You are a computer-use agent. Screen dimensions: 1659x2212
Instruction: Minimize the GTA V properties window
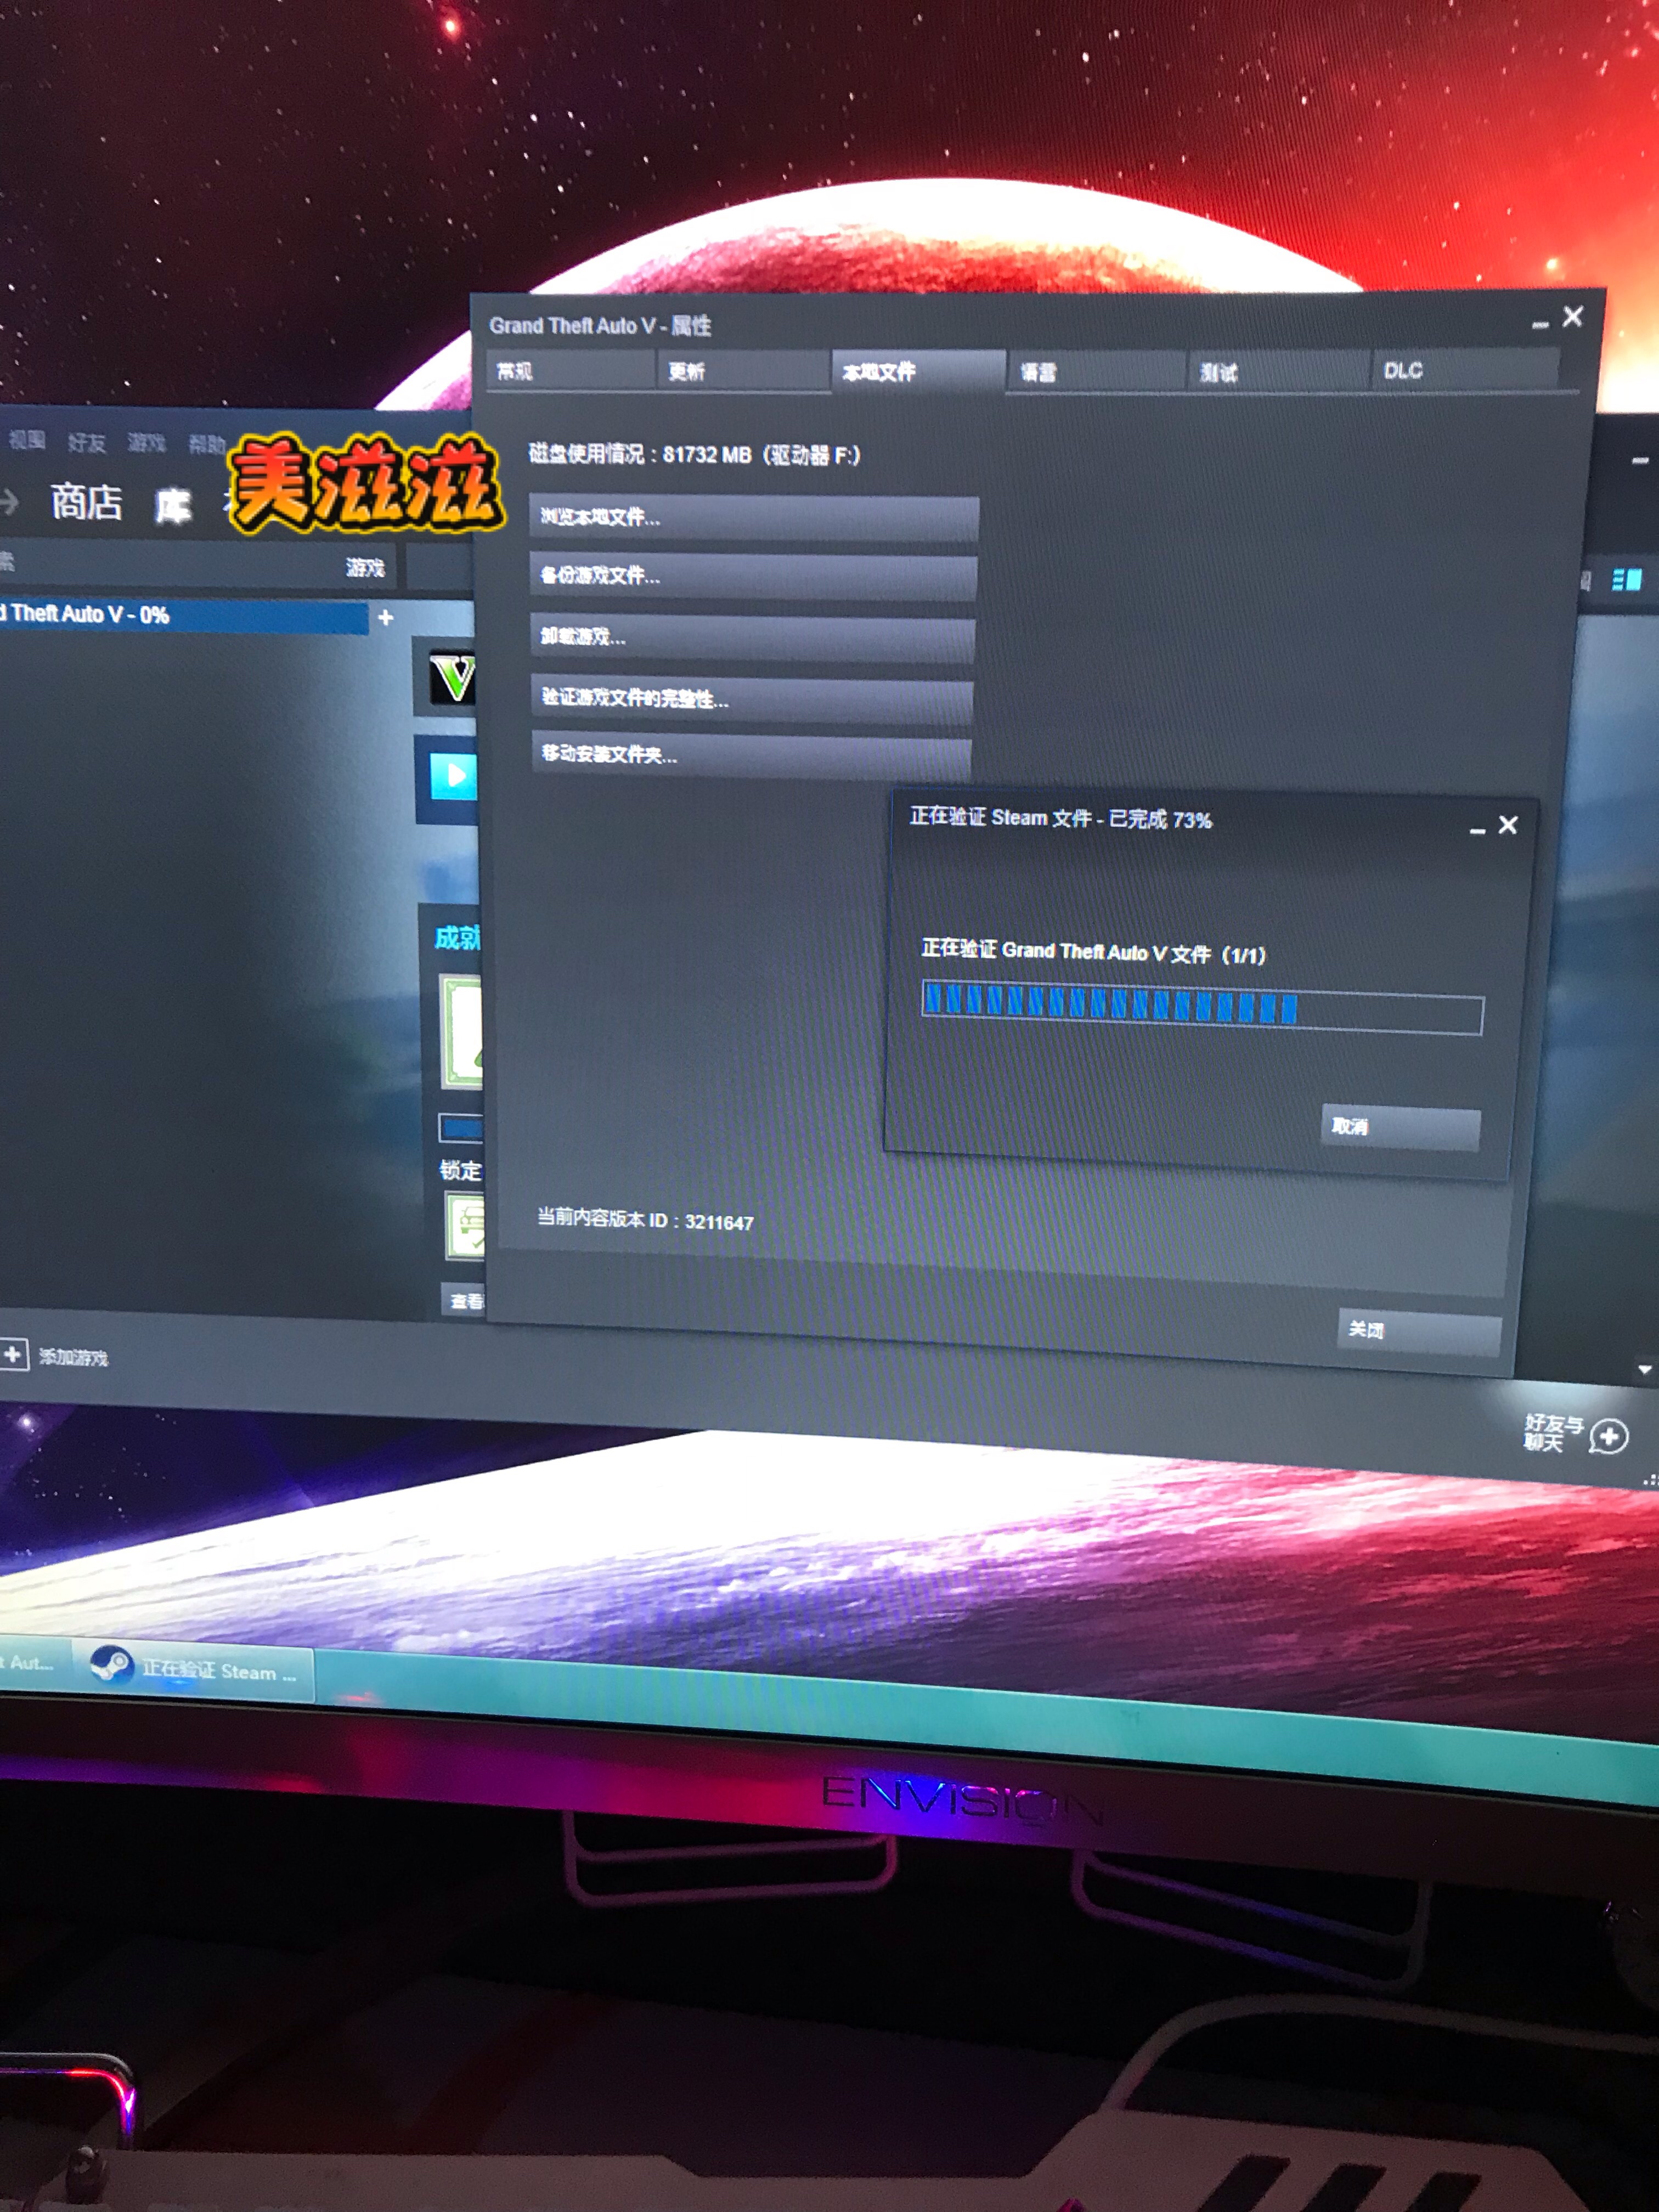tap(1540, 323)
